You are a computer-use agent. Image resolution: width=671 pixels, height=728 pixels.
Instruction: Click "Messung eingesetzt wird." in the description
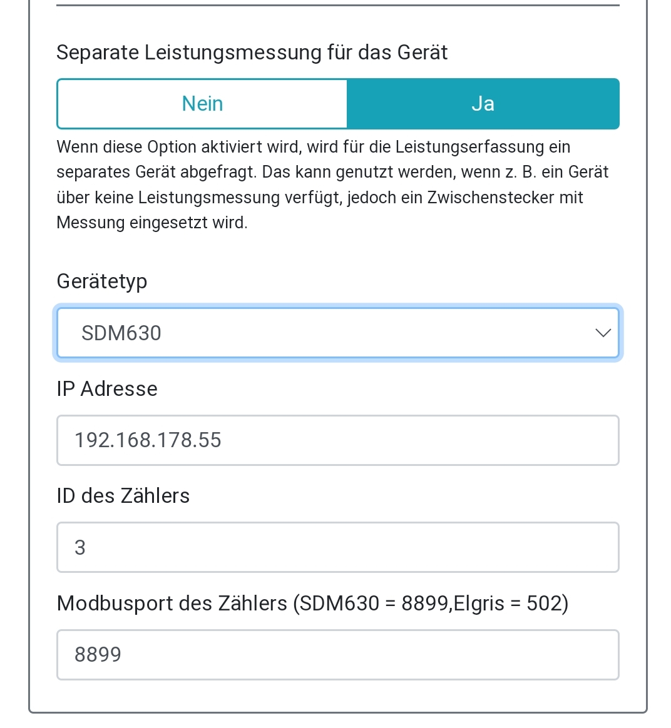click(x=152, y=223)
